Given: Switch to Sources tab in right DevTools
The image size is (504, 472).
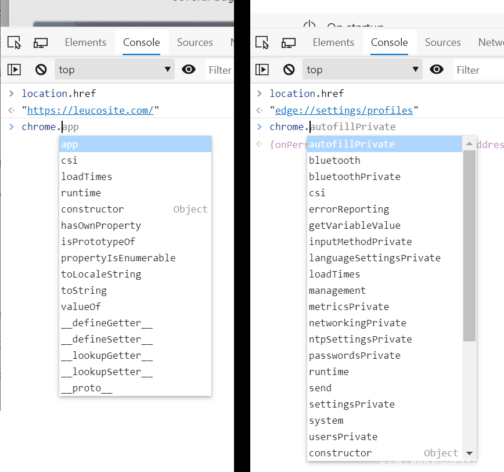Looking at the screenshot, I should point(442,42).
